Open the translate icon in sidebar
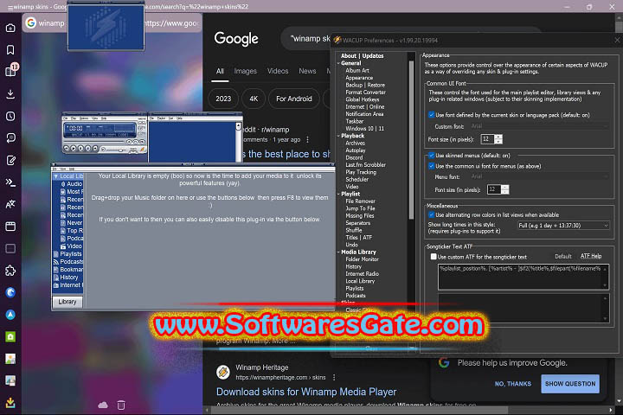 pos(10,204)
